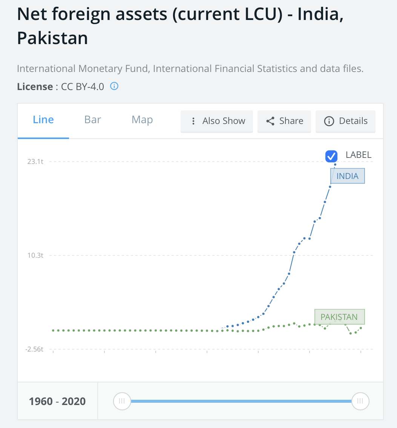
Task: Click the last Pakistan data point
Action: pyautogui.click(x=361, y=328)
